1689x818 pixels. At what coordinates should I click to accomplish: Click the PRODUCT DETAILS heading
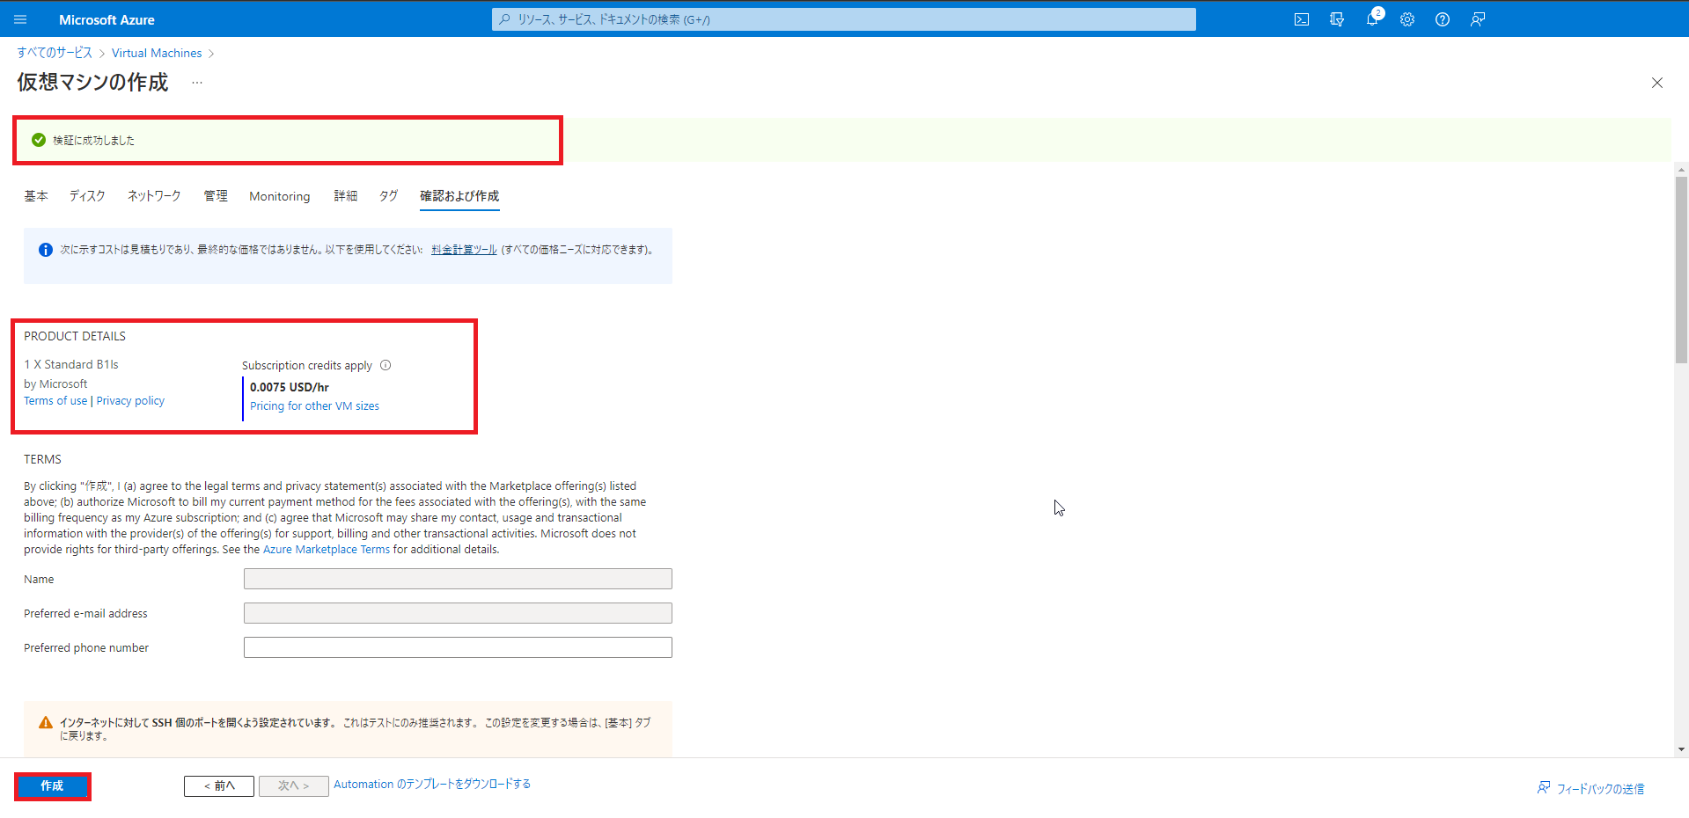pos(75,336)
